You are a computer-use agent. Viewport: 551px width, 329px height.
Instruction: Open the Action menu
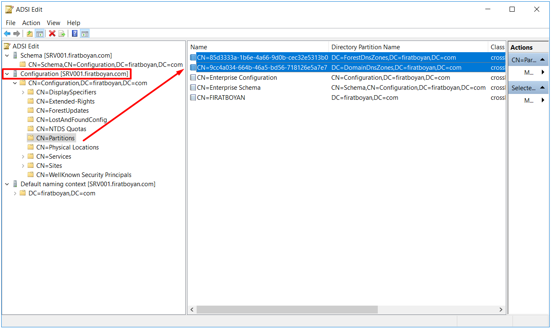31,23
